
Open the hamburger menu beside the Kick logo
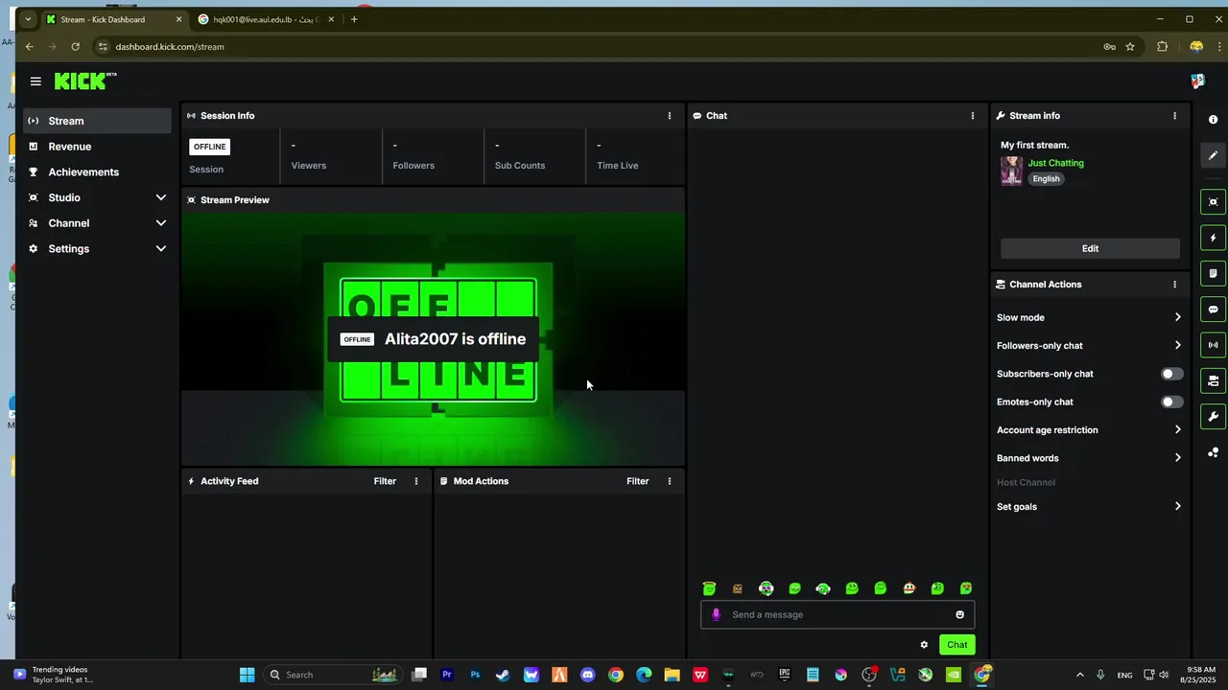point(35,81)
